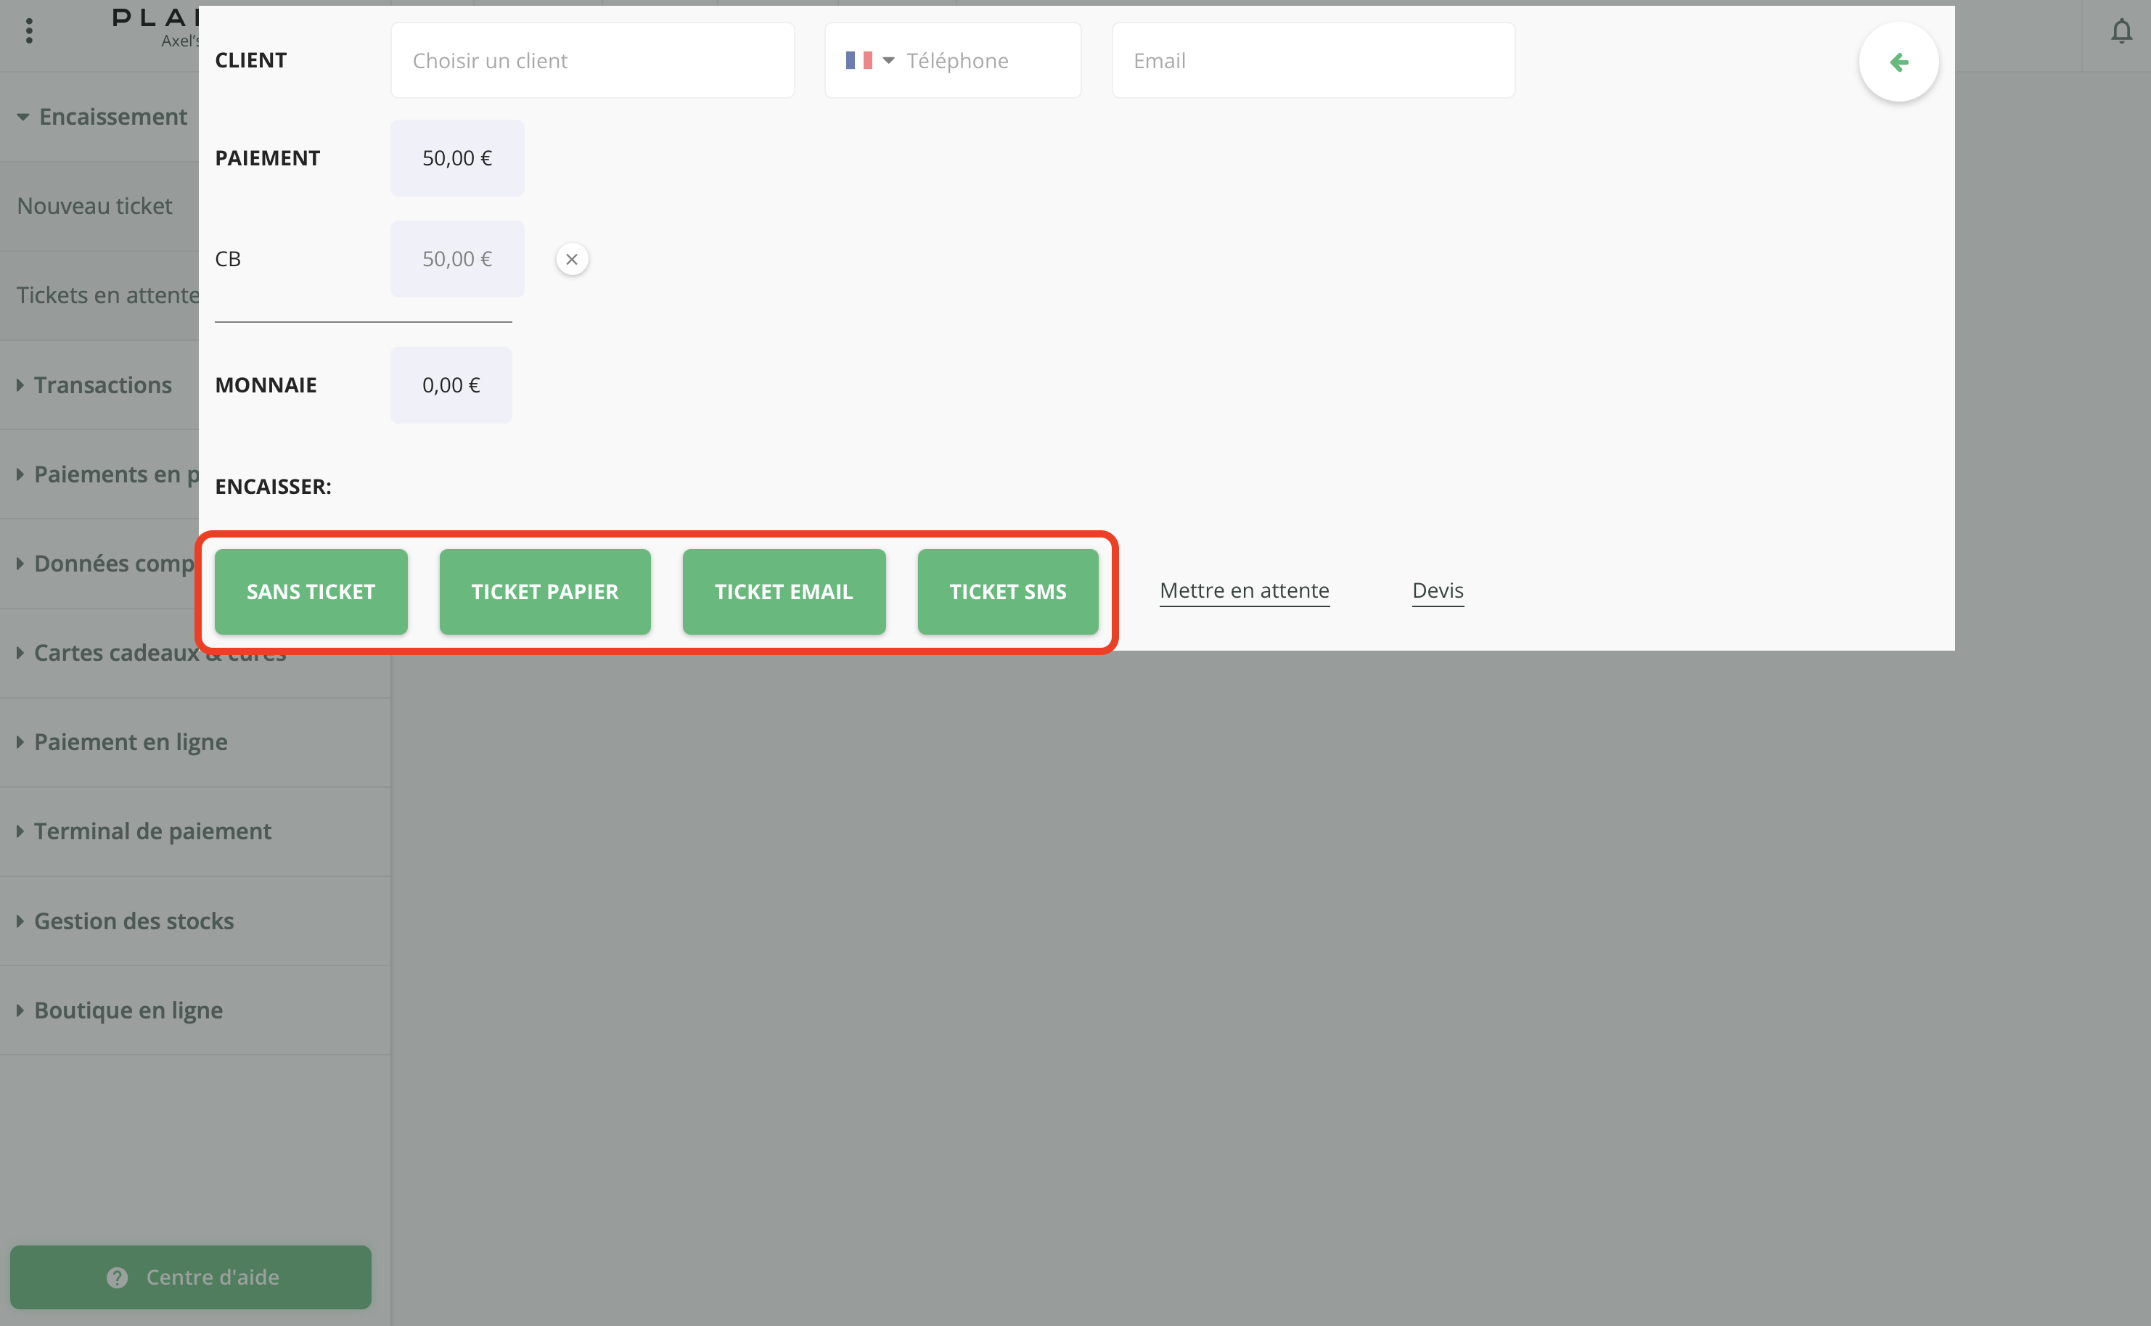Click the Mettre en attente link
The width and height of the screenshot is (2151, 1326).
click(x=1244, y=590)
